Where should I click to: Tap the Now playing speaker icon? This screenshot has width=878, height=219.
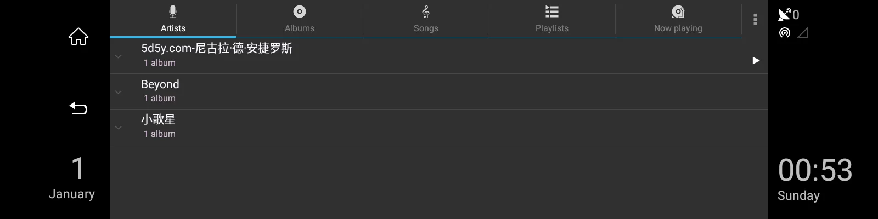click(x=678, y=11)
